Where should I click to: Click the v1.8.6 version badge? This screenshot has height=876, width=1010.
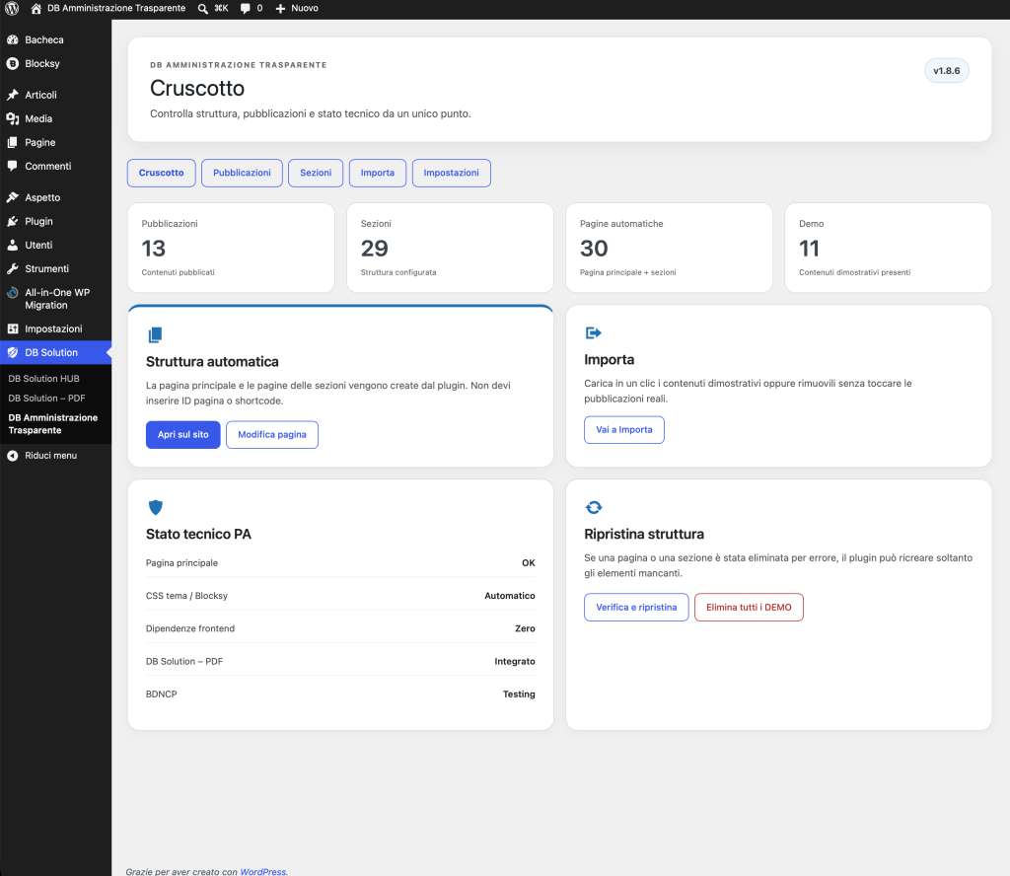point(946,71)
